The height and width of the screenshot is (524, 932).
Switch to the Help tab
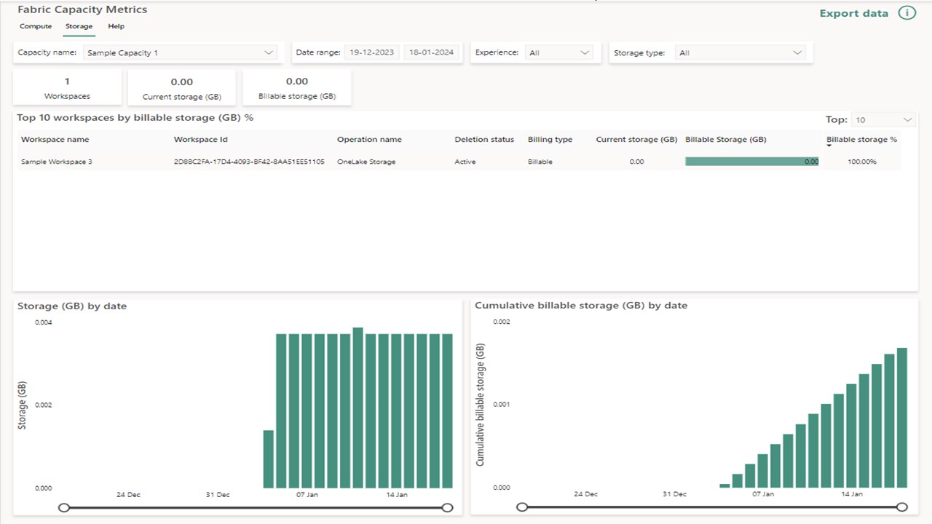[x=116, y=26]
